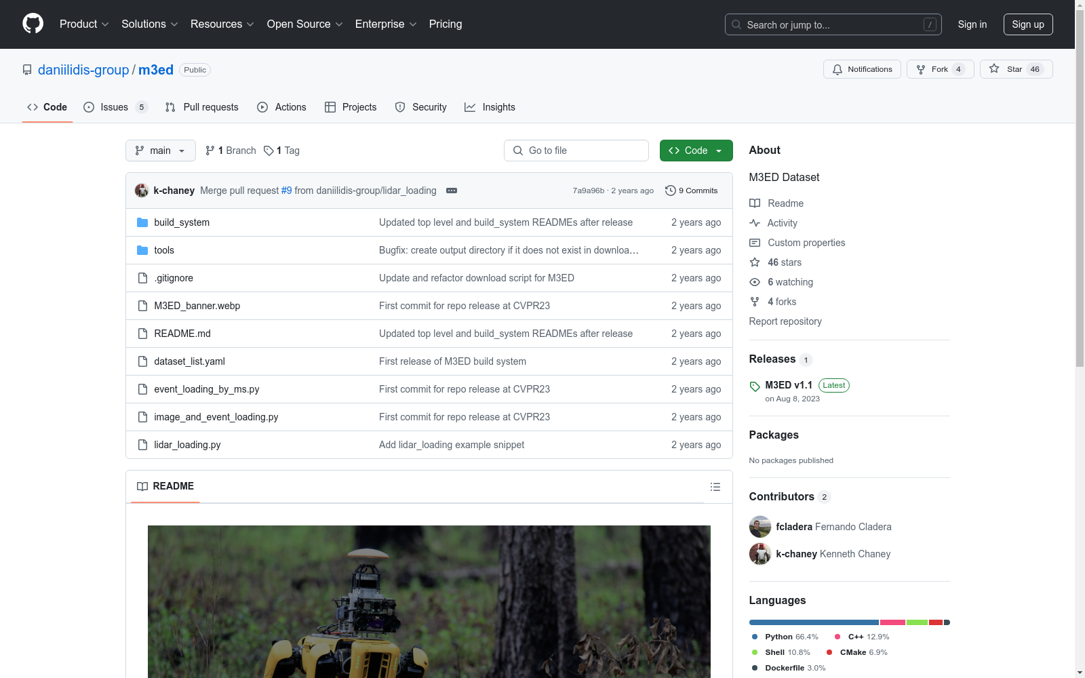Click the eye icon next to 6 watching
Image resolution: width=1085 pixels, height=678 pixels.
755,282
